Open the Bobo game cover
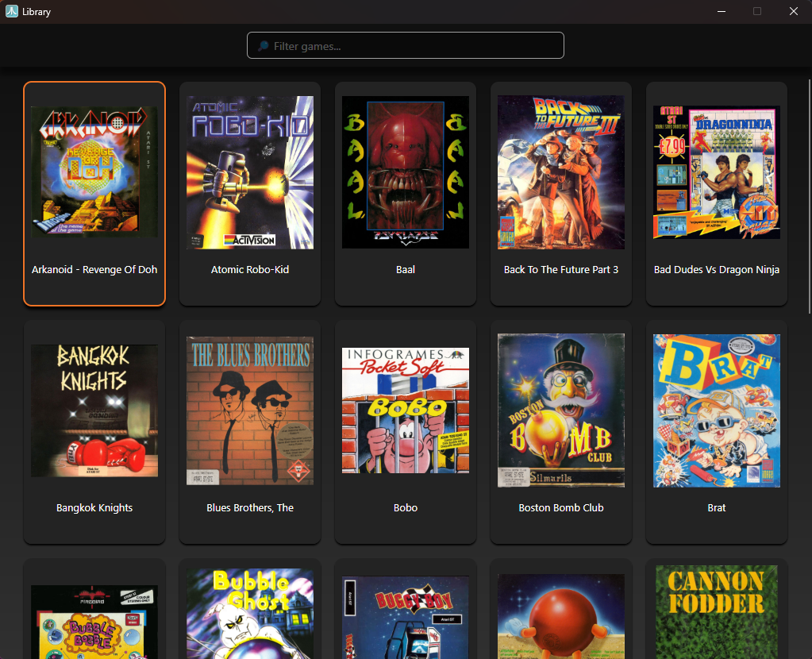Screen dimensions: 812x659 click(x=406, y=410)
